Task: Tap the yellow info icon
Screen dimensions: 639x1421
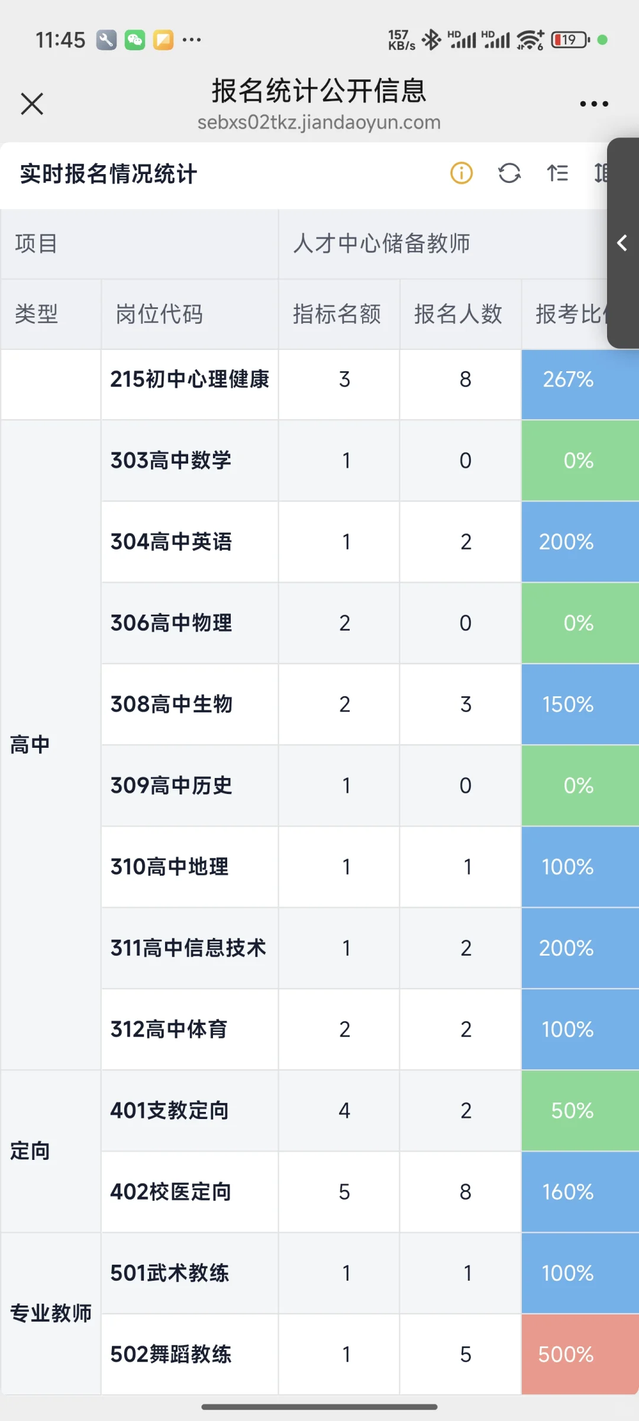Action: [x=461, y=173]
